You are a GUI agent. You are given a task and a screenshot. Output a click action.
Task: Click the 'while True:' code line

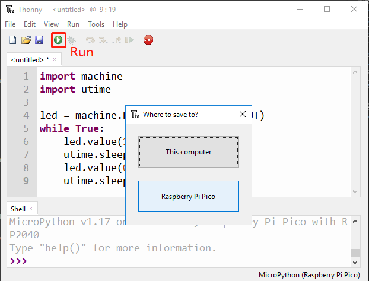72,128
